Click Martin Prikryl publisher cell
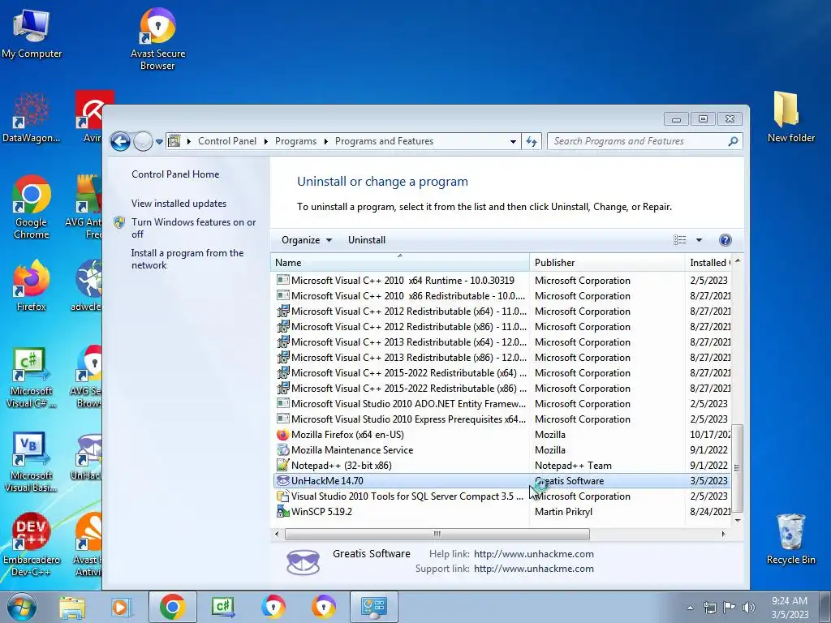This screenshot has width=831, height=623. pyautogui.click(x=563, y=512)
